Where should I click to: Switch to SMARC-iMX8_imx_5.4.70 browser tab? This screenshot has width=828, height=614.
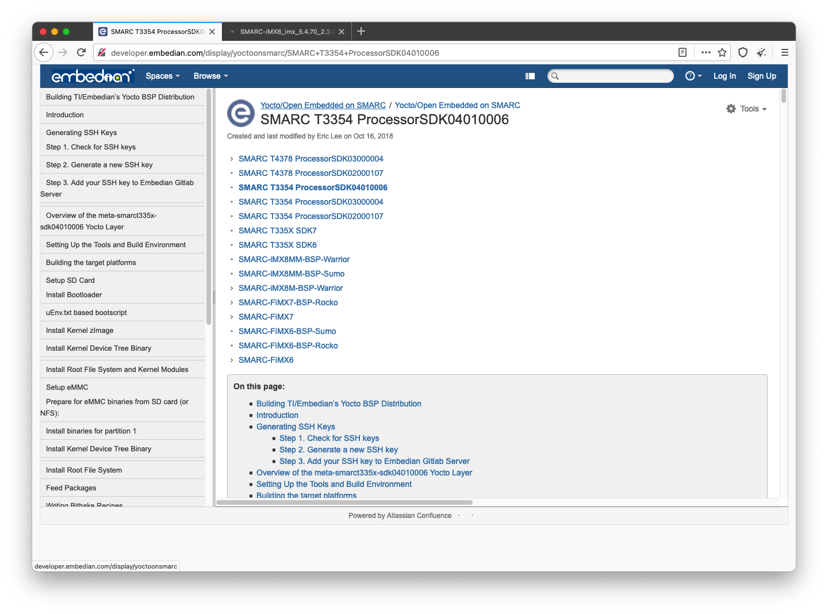coord(286,32)
